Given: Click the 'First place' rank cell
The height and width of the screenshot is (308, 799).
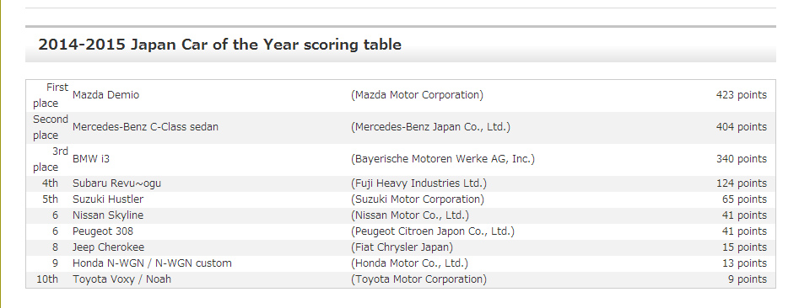Looking at the screenshot, I should click(x=51, y=96).
